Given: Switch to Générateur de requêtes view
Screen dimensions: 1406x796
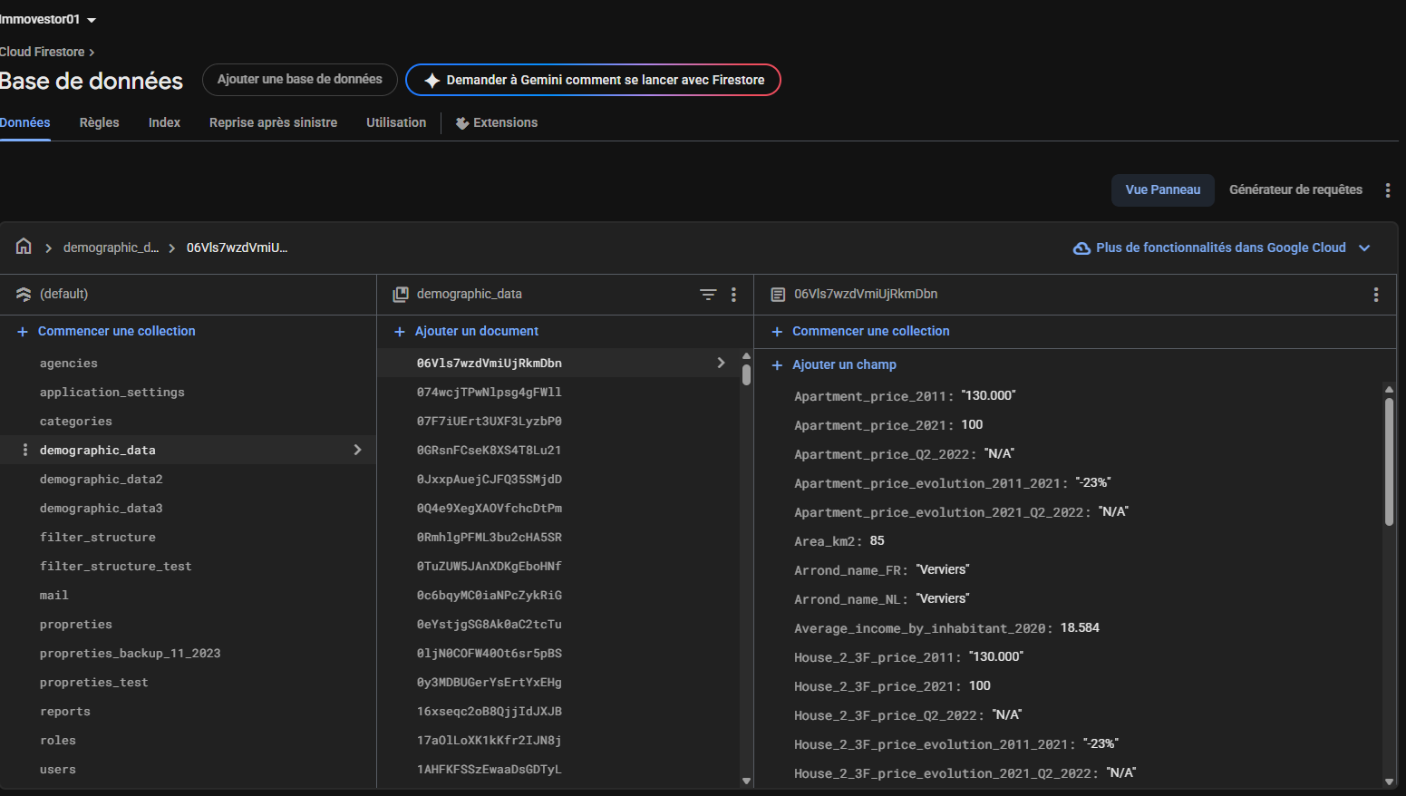Looking at the screenshot, I should (x=1294, y=190).
